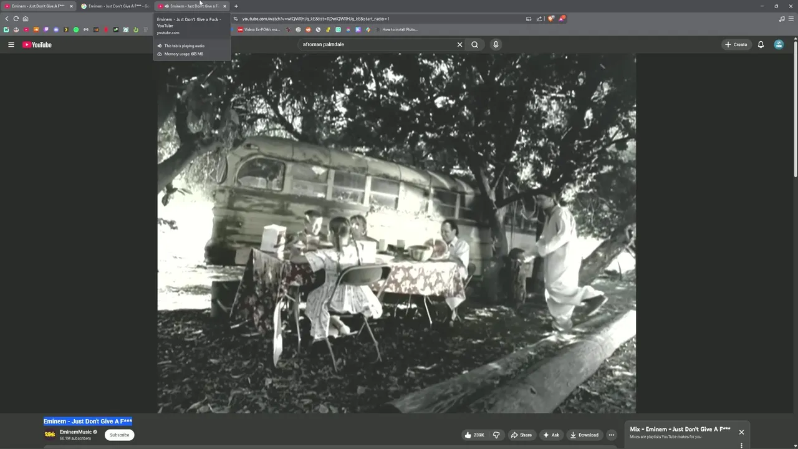Screen dimensions: 798x449
Task: Open the Ask AI button
Action: (x=551, y=435)
